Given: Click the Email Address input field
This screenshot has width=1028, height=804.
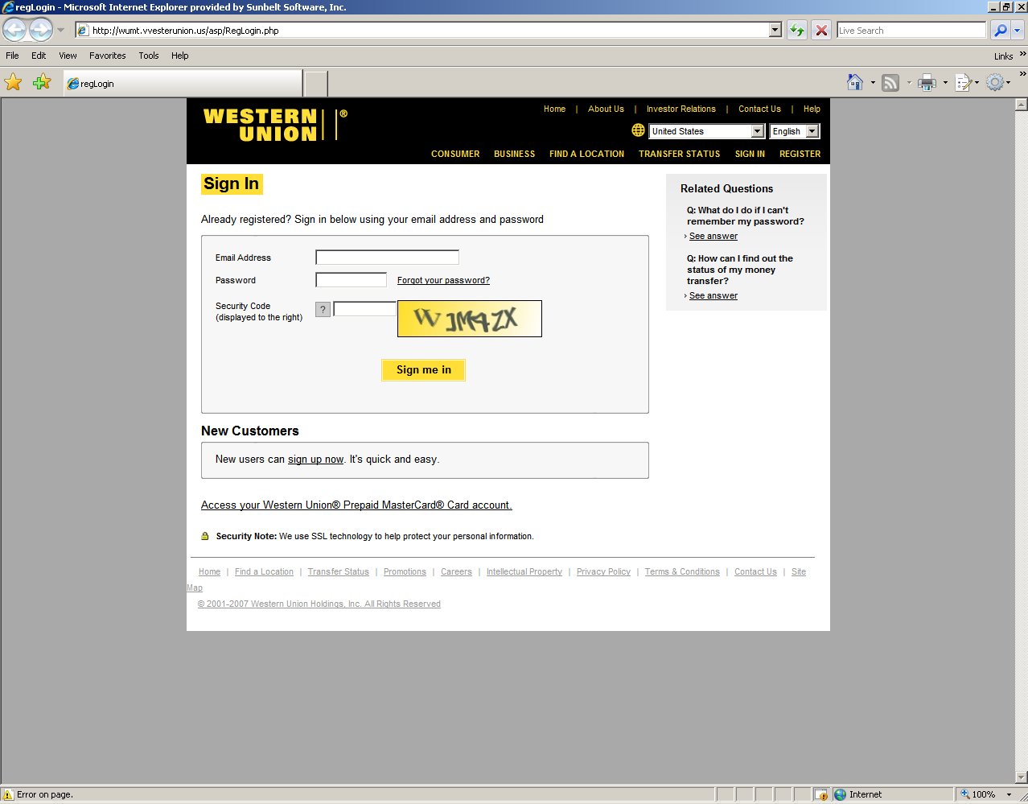Looking at the screenshot, I should [x=387, y=258].
